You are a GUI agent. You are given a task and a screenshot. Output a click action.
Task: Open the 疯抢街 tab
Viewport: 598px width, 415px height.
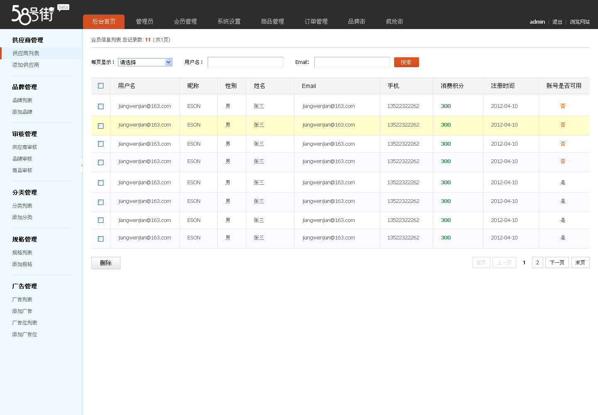pos(395,22)
